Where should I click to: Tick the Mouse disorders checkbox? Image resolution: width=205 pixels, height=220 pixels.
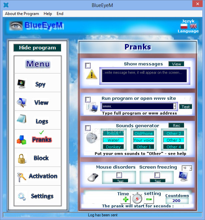pyautogui.click(x=119, y=175)
